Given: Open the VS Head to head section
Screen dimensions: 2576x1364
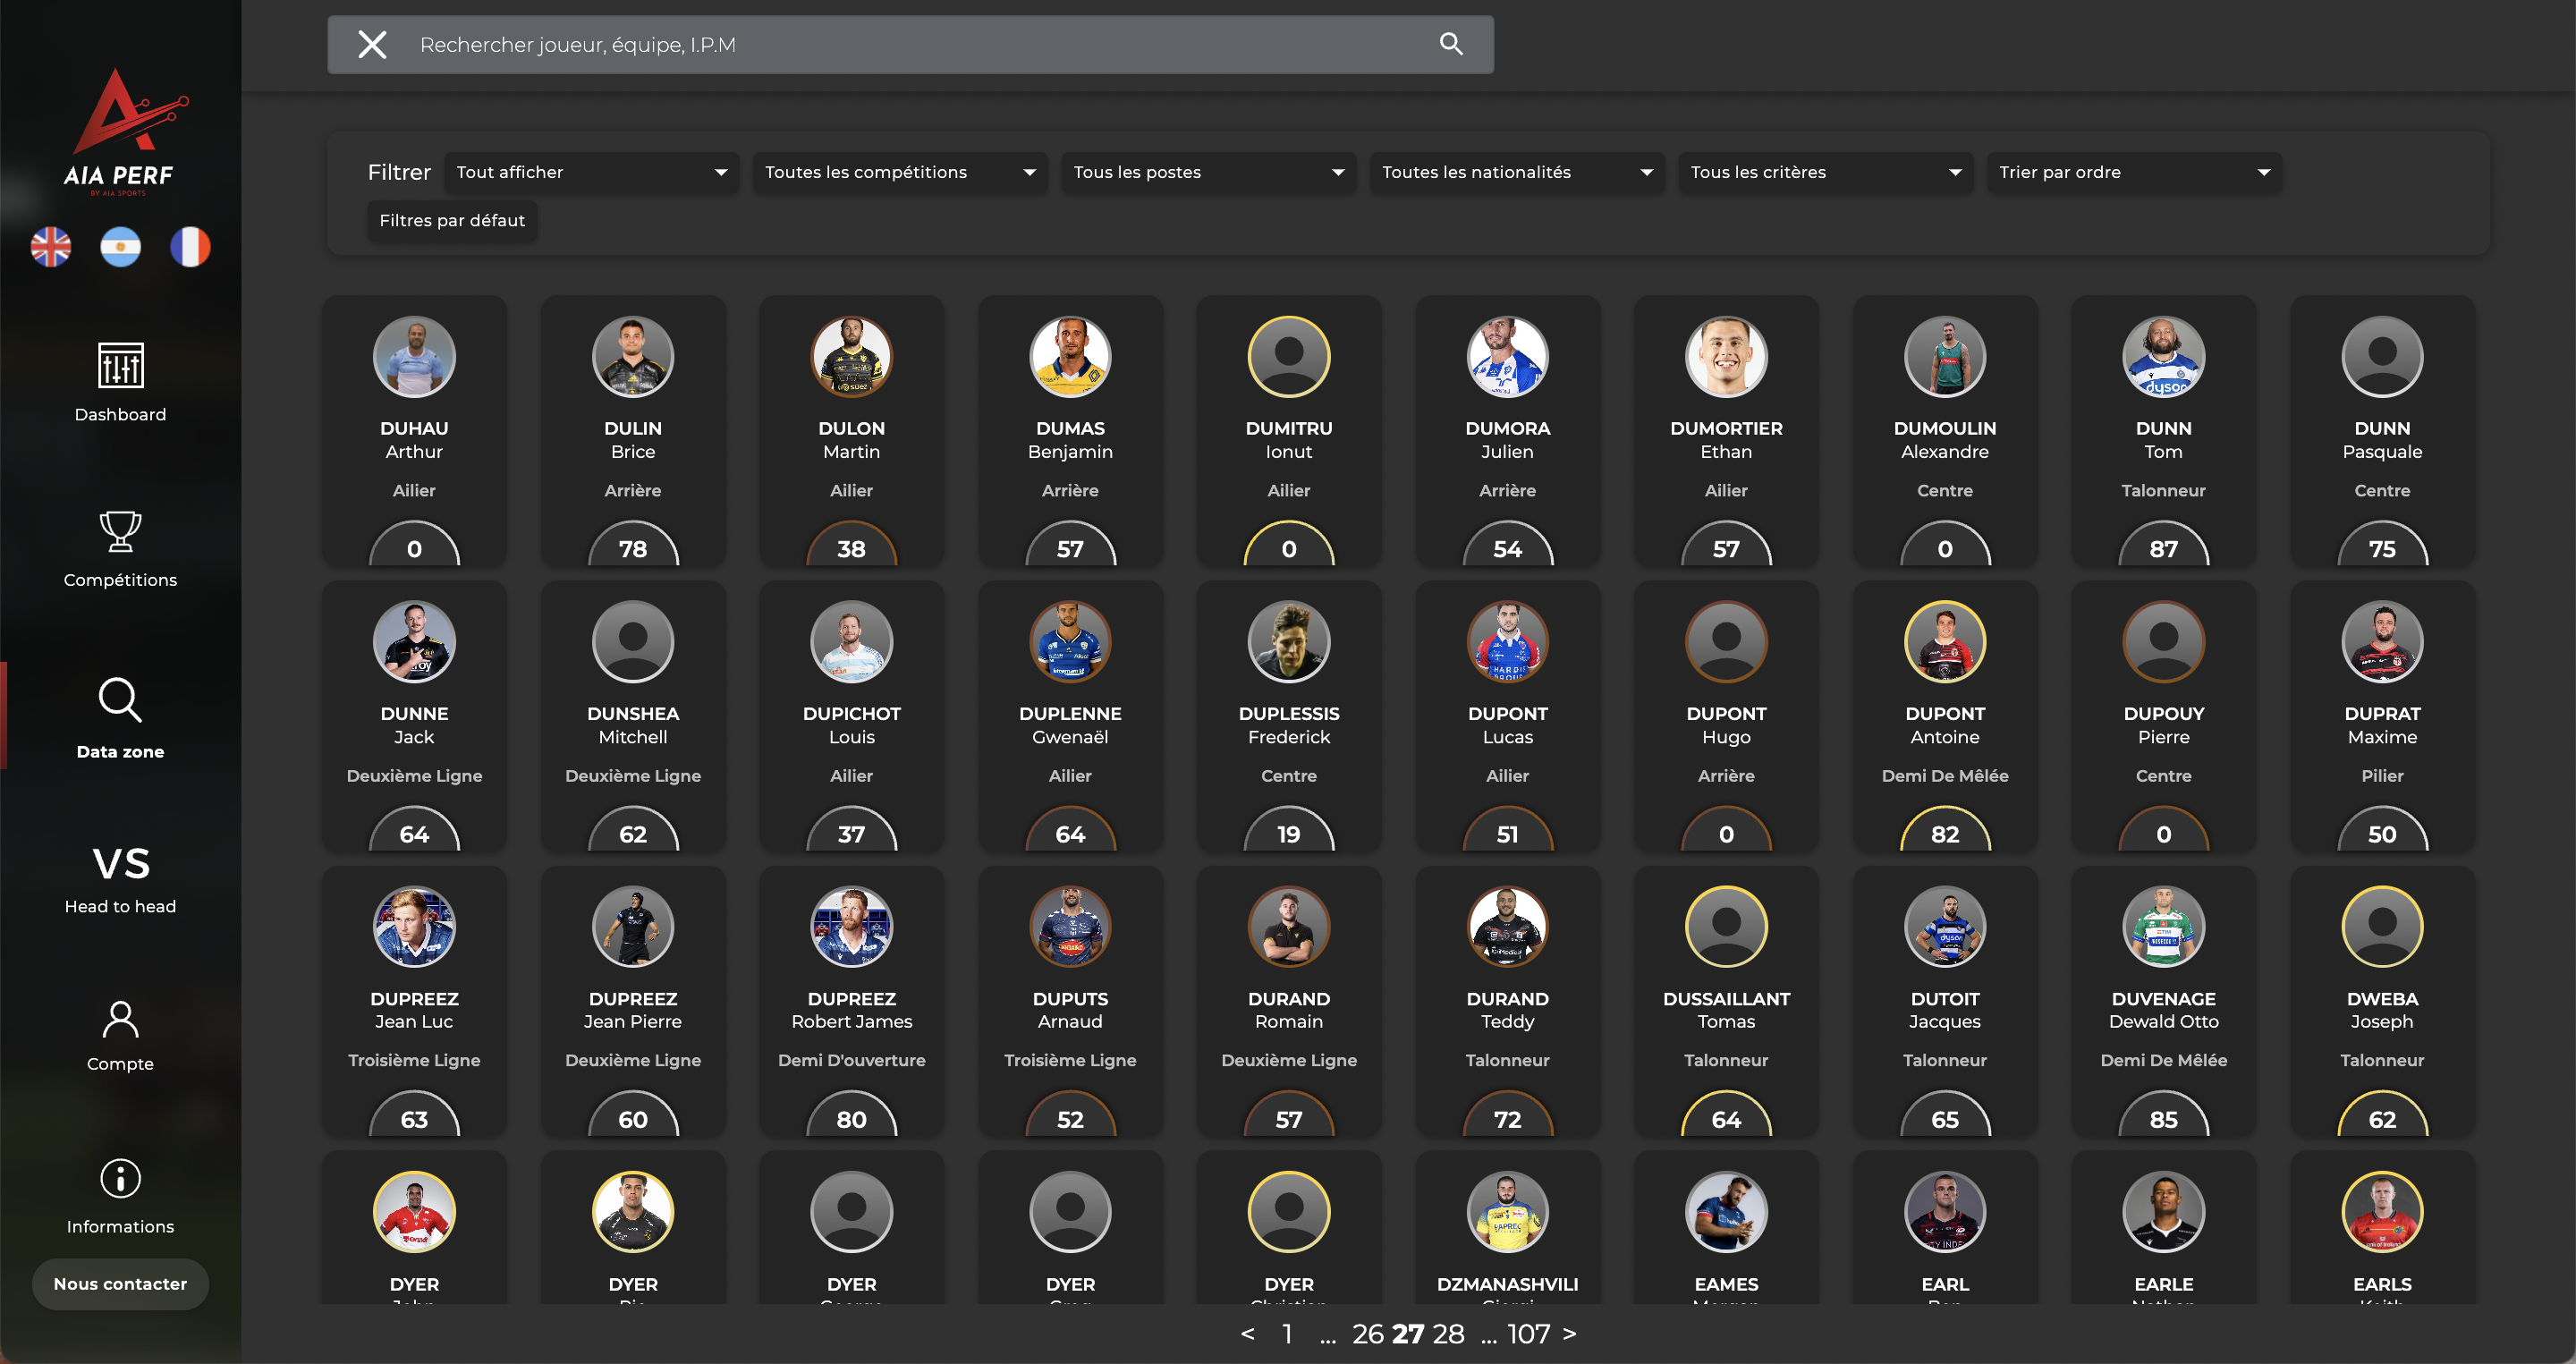Looking at the screenshot, I should (121, 879).
